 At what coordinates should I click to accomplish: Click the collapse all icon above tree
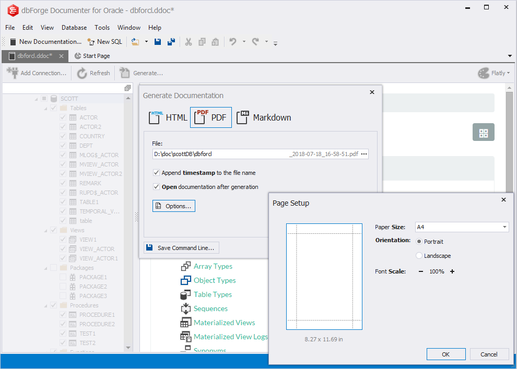[x=127, y=88]
